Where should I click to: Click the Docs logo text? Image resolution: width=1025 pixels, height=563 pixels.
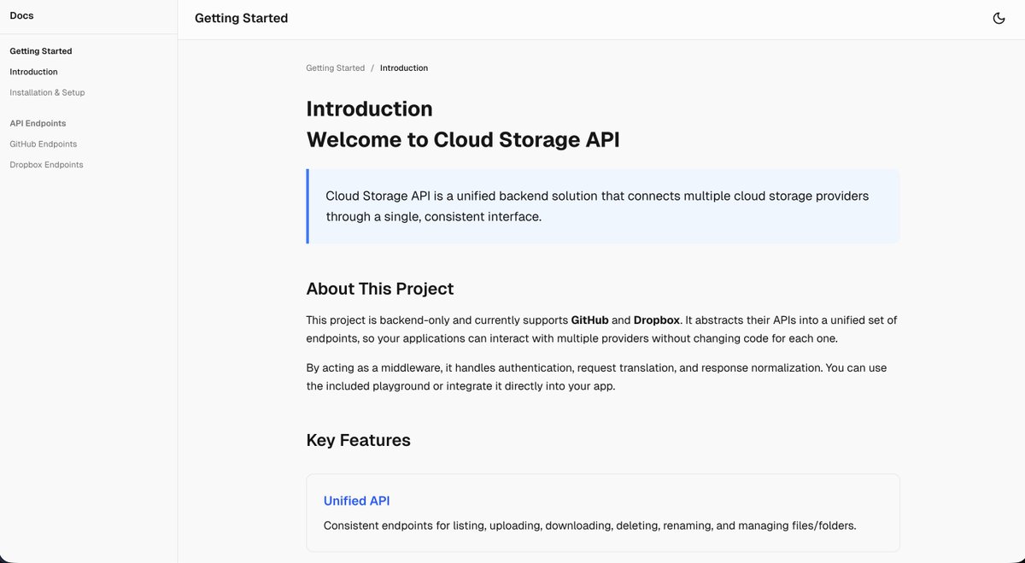pos(21,15)
